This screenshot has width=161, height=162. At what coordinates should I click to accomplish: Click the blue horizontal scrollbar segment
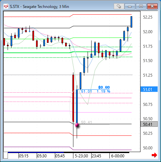pyautogui.click(x=36, y=152)
